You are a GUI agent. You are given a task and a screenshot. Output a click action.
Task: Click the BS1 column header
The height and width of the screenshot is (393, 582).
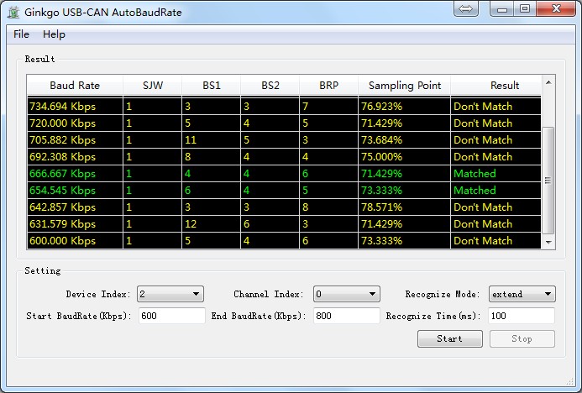point(211,86)
